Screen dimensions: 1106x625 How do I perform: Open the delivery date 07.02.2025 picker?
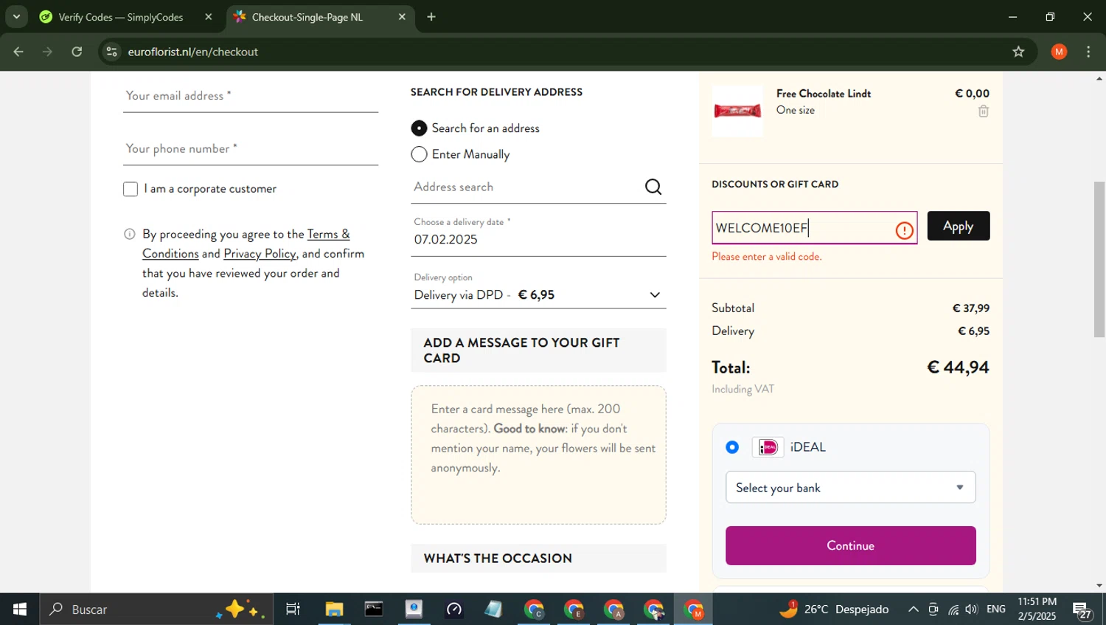(x=538, y=239)
